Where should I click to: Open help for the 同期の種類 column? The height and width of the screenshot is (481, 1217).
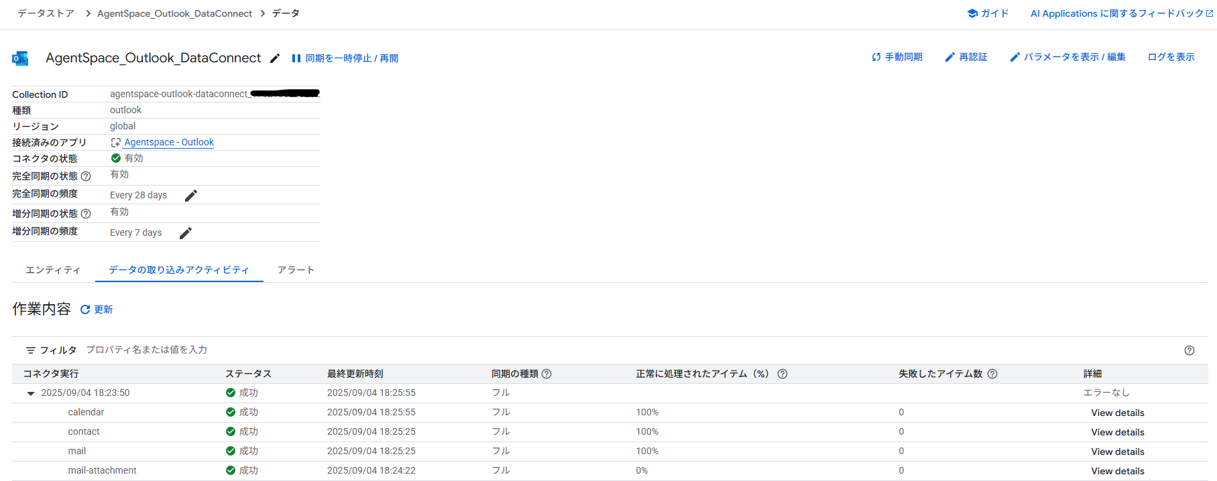click(546, 374)
